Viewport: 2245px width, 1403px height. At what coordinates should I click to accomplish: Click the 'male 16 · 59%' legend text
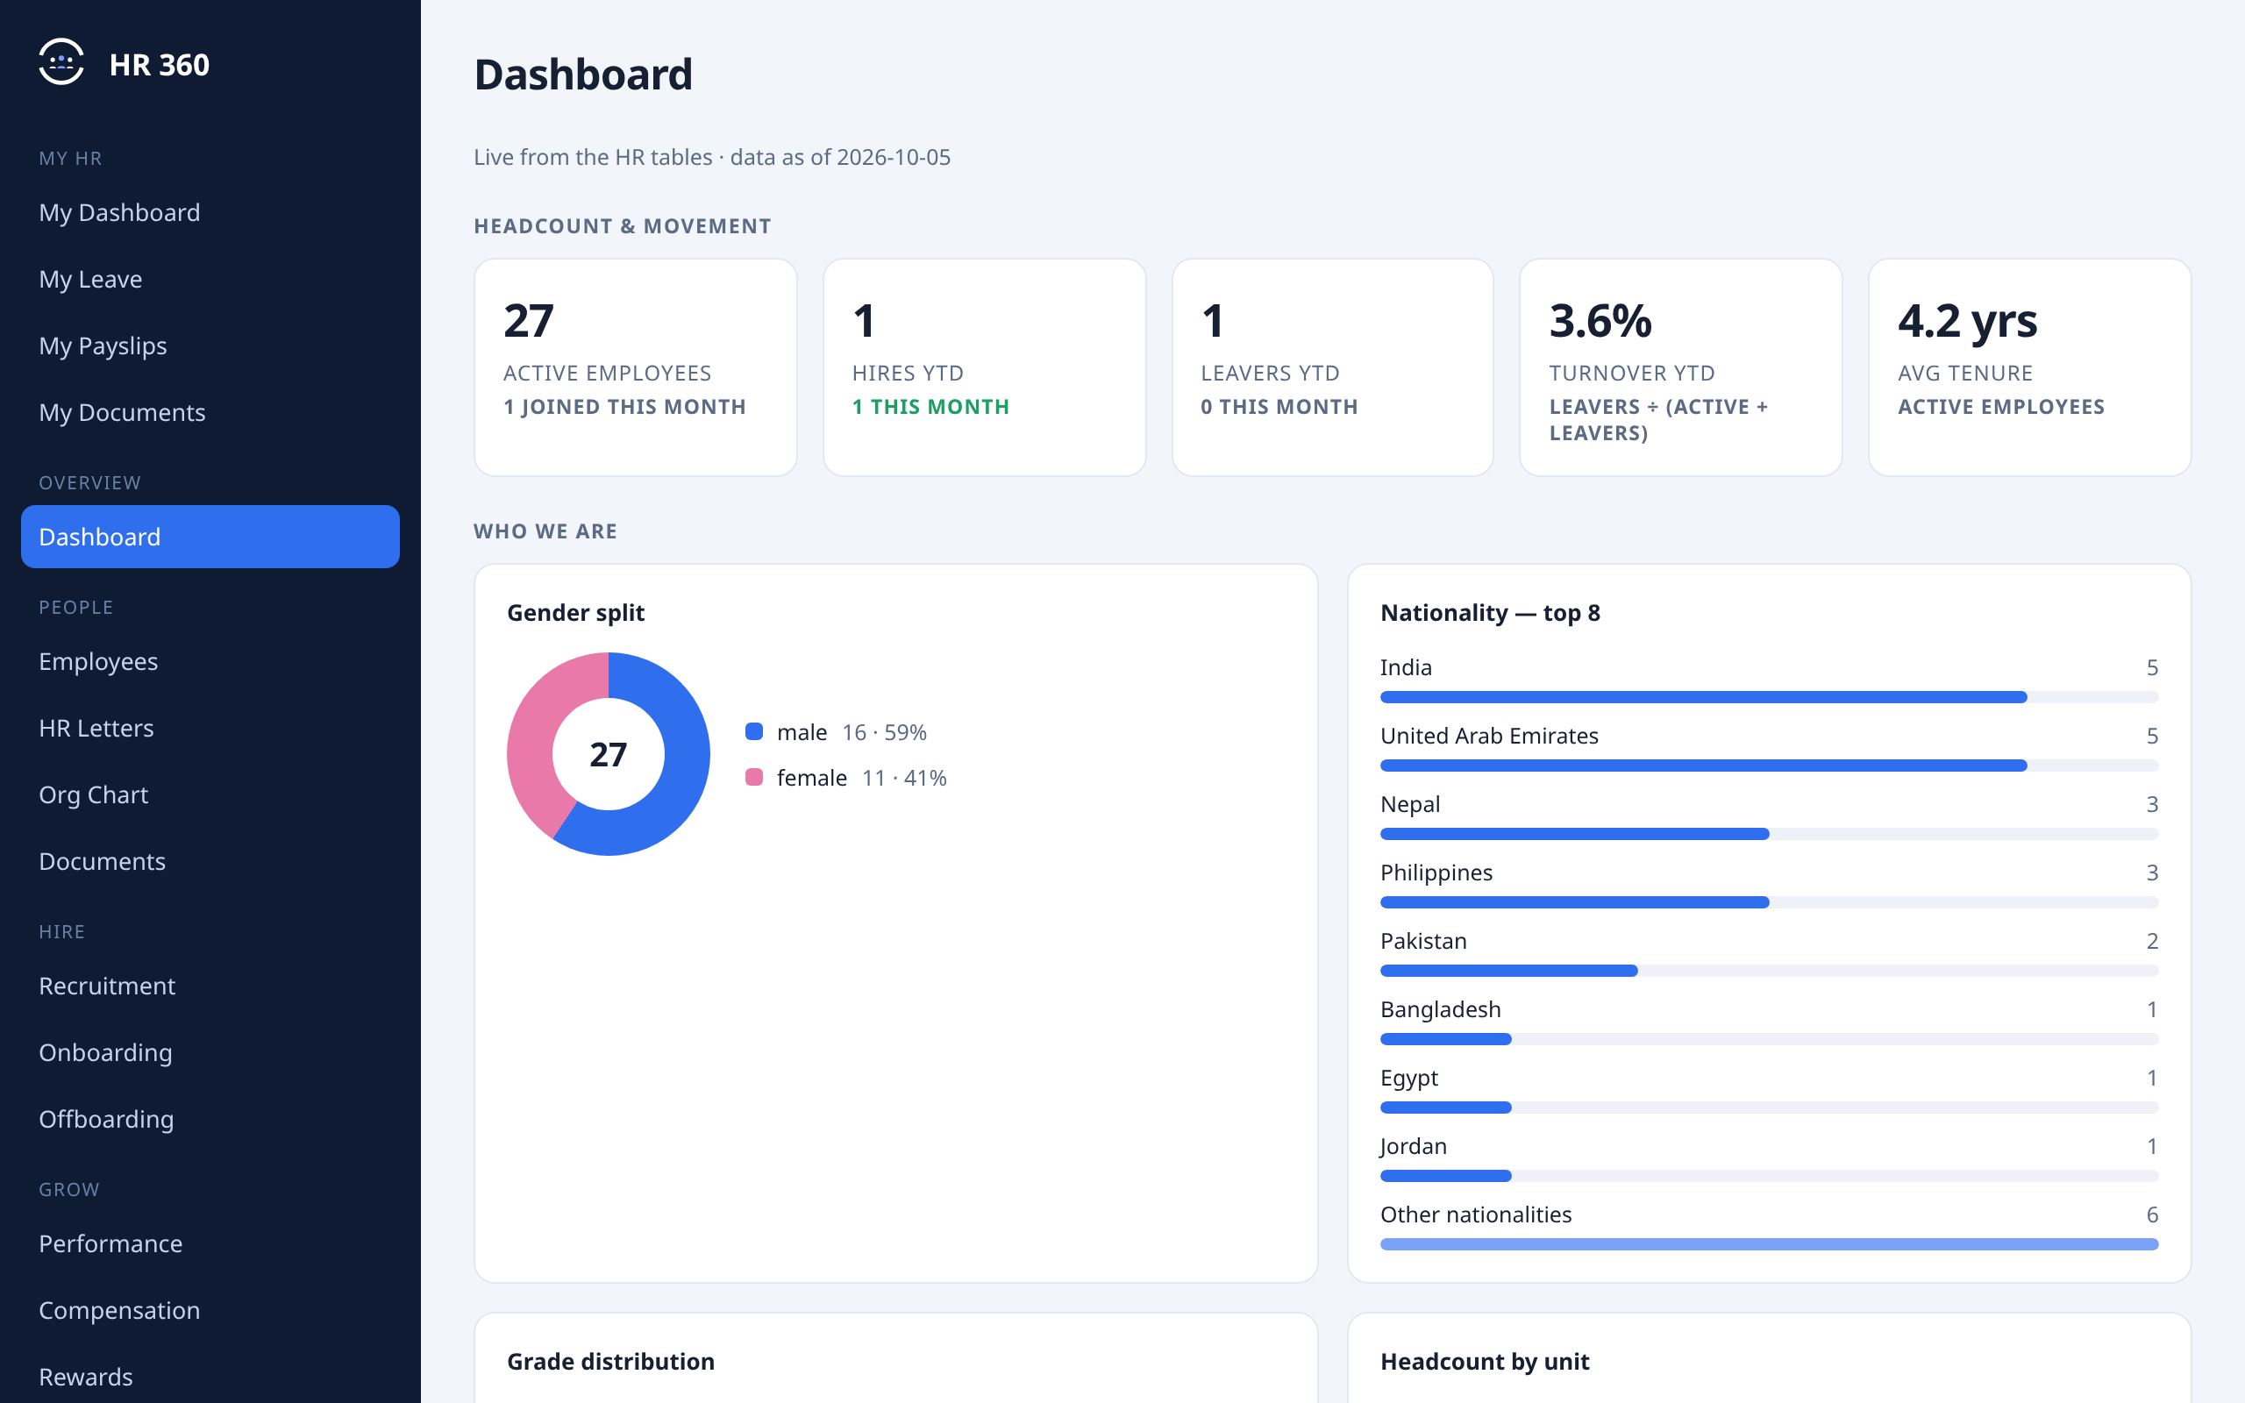click(852, 732)
